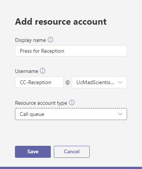Screen dimensions: 142x169
Task: Click the Add resource account heading
Action: point(61,22)
